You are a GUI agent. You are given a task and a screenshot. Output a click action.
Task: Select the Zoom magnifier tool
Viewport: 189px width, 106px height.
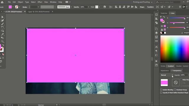pyautogui.click(x=2, y=42)
